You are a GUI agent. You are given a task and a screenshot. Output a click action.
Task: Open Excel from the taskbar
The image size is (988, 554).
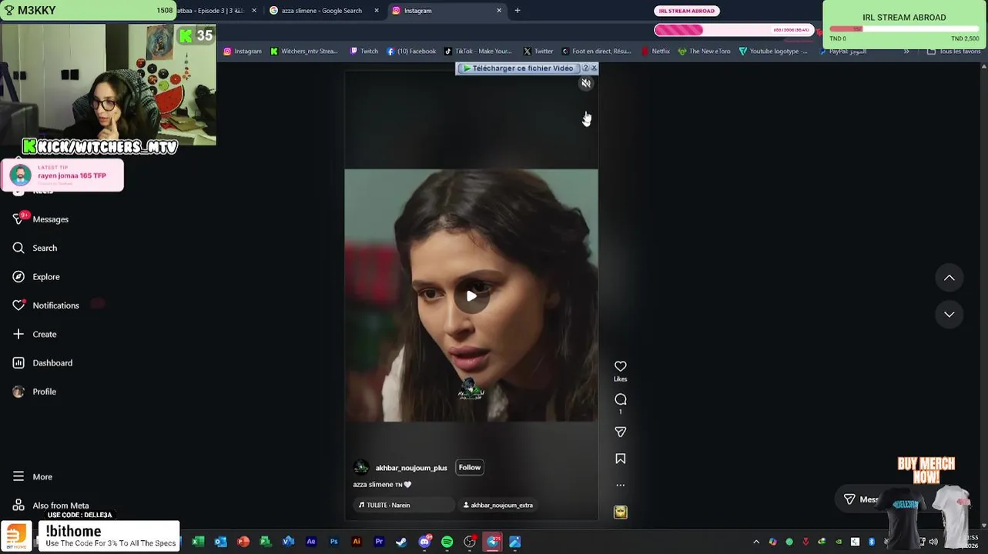coord(198,542)
